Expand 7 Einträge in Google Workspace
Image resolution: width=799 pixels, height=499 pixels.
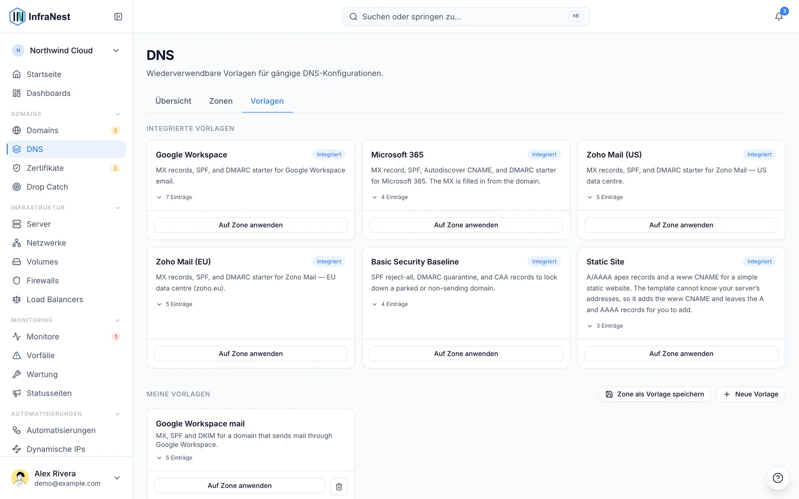tap(174, 197)
